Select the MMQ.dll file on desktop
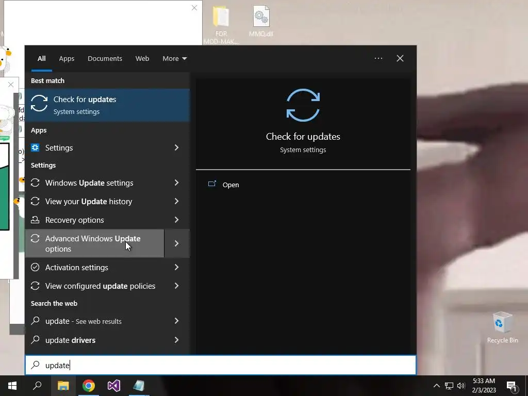528x396 pixels. [x=261, y=21]
